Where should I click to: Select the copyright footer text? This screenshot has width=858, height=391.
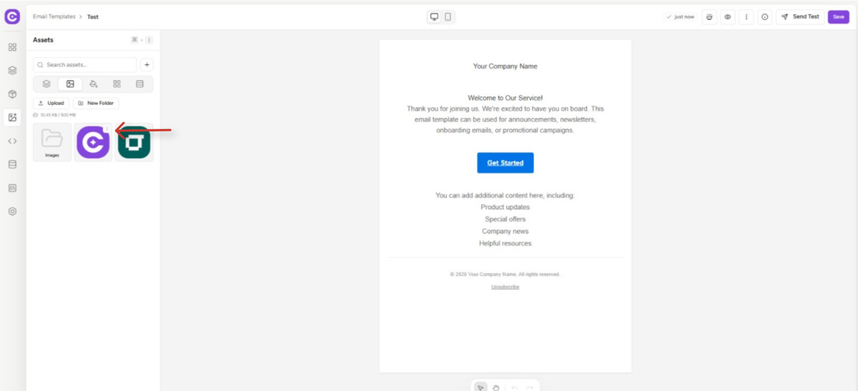point(506,274)
